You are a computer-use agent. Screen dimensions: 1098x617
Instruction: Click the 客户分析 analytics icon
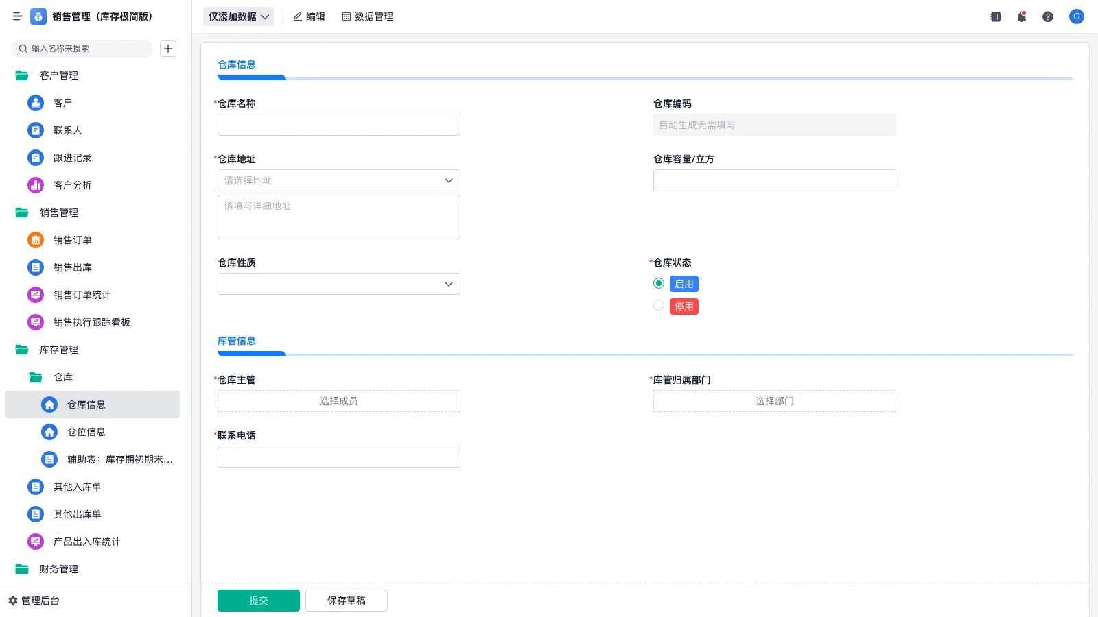pyautogui.click(x=35, y=185)
